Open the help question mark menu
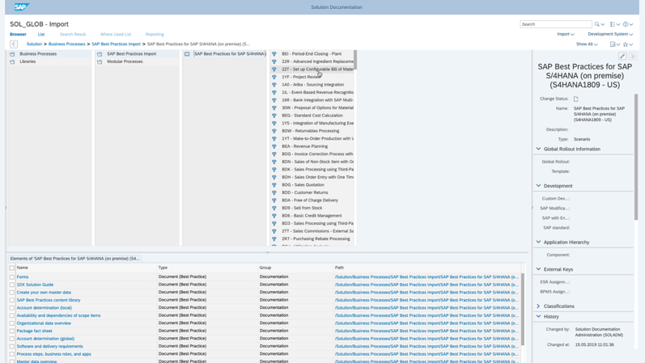Screen dimensions: 645x363 (x=626, y=24)
